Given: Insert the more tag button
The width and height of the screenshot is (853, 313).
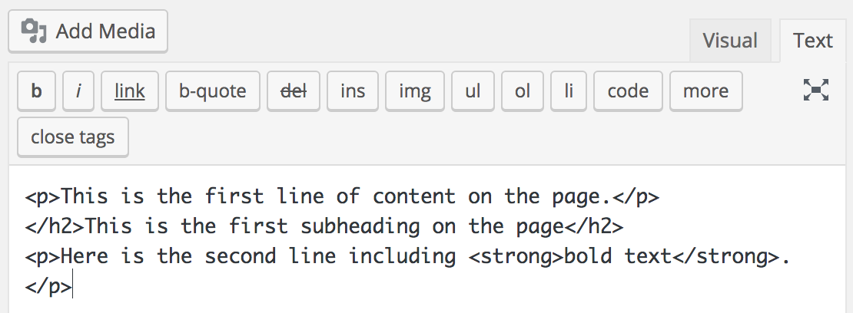Looking at the screenshot, I should [x=705, y=91].
